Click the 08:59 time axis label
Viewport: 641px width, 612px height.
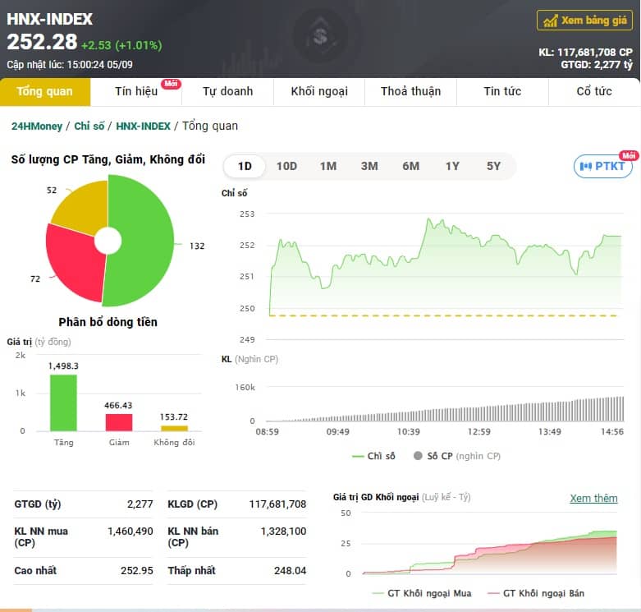tap(268, 431)
